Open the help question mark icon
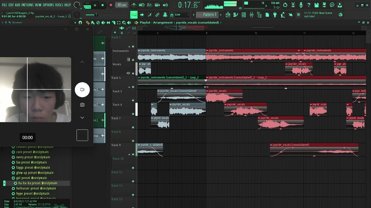This screenshot has height=208, width=371. (x=309, y=5)
